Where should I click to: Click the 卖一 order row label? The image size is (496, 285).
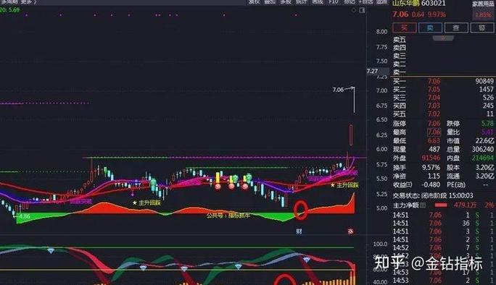(x=400, y=72)
